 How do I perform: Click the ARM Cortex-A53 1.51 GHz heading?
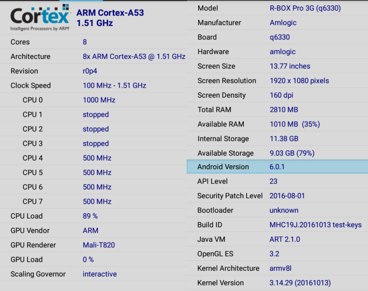pyautogui.click(x=110, y=18)
